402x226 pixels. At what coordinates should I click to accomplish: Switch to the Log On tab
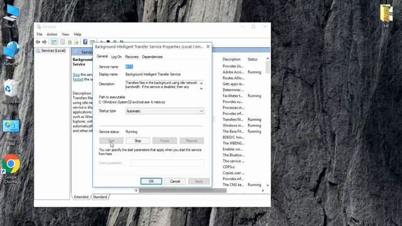tap(116, 56)
